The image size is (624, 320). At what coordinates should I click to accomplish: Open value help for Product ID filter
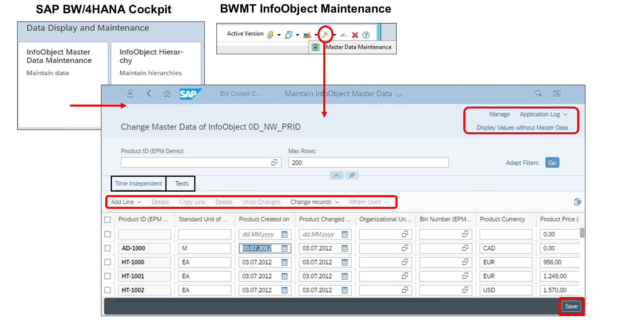coord(275,162)
